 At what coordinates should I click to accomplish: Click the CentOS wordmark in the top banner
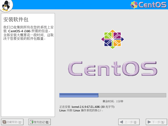(152, 5)
